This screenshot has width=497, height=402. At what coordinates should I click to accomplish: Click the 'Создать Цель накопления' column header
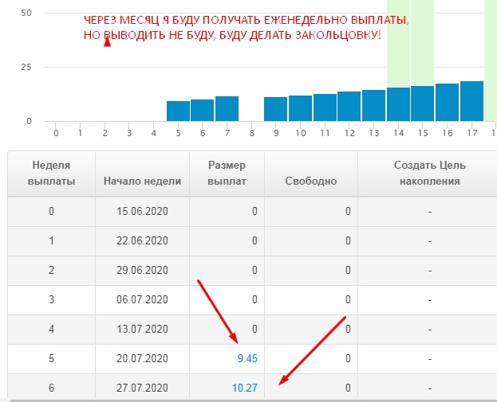tap(429, 174)
